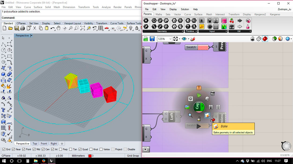
Task: Open blue sphere preview settings dropdown
Action: point(291,39)
